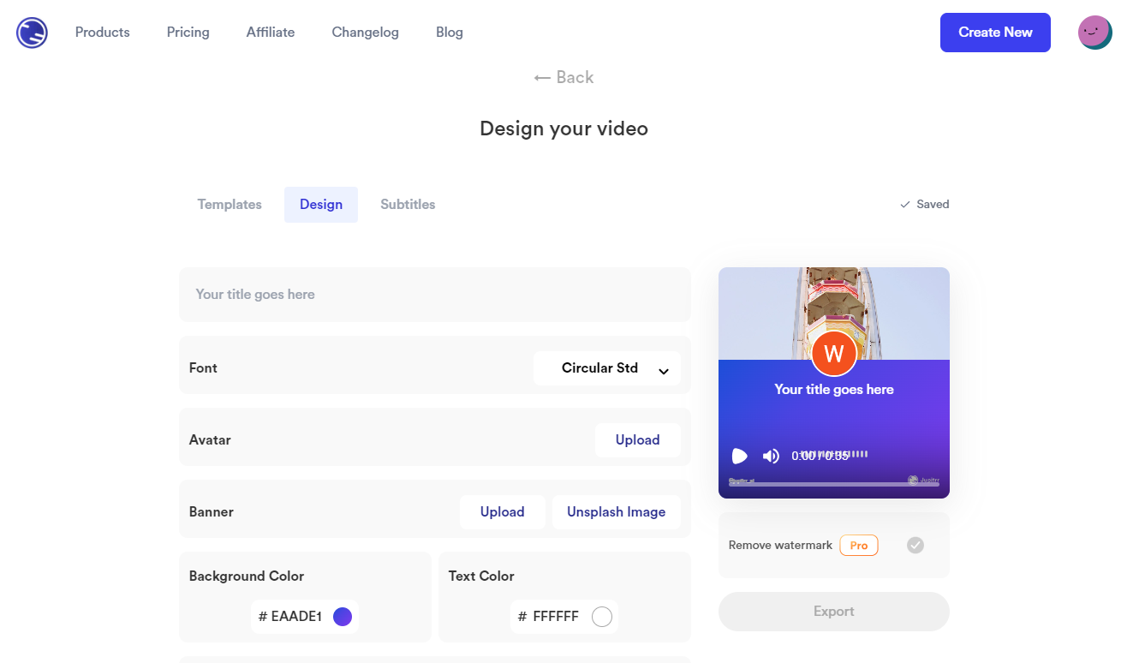Click the 'Design your video' heading

[x=564, y=128]
